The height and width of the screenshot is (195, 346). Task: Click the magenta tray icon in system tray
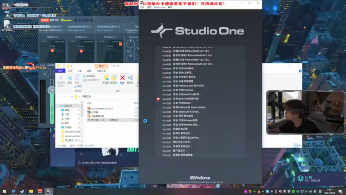pos(246,192)
